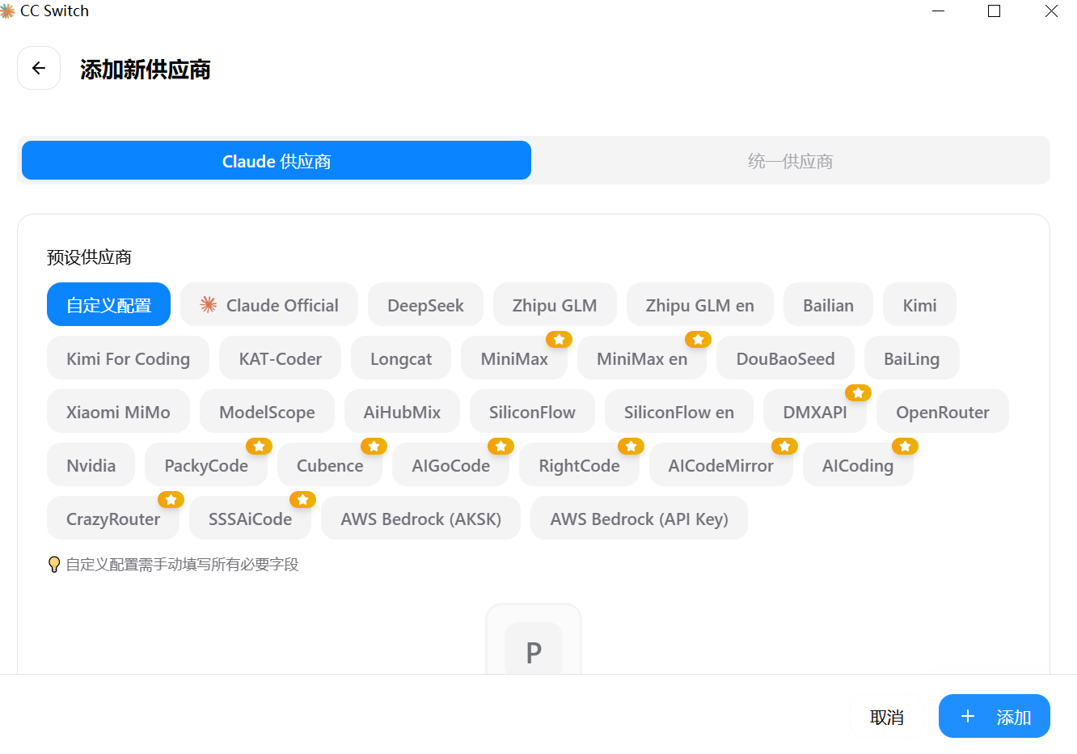The width and height of the screenshot is (1077, 754).
Task: Select the SiliconFlow en preset
Action: click(x=679, y=411)
